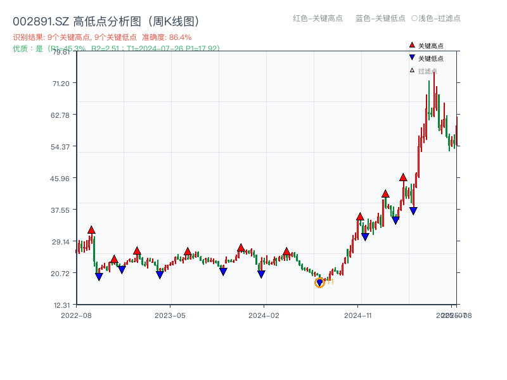Click the red key-high triangle just before 2024-02

coord(241,248)
